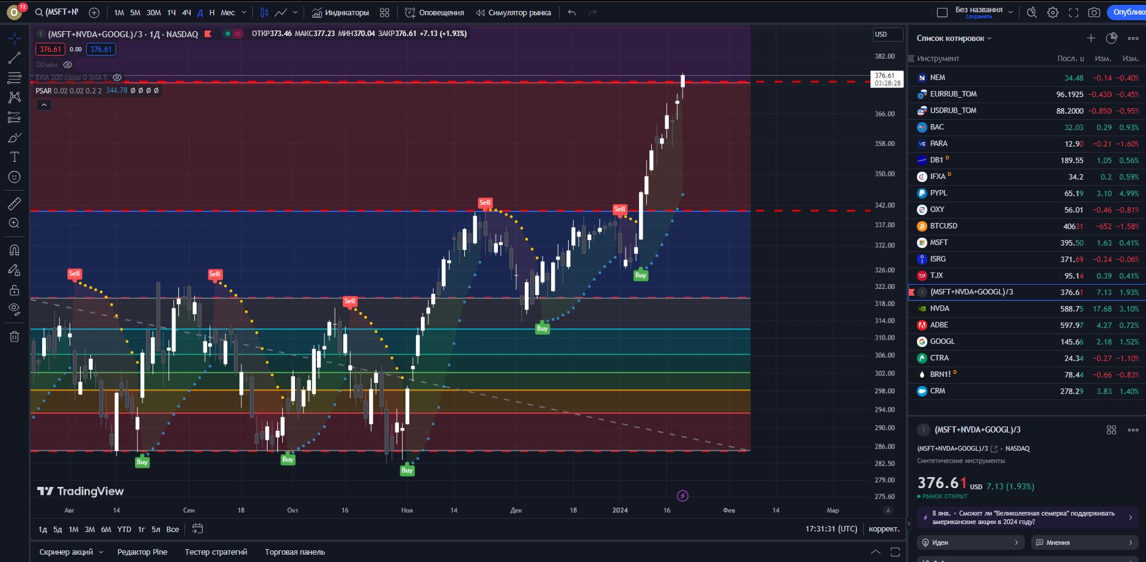Open the Тестер стратегий tab

point(216,552)
